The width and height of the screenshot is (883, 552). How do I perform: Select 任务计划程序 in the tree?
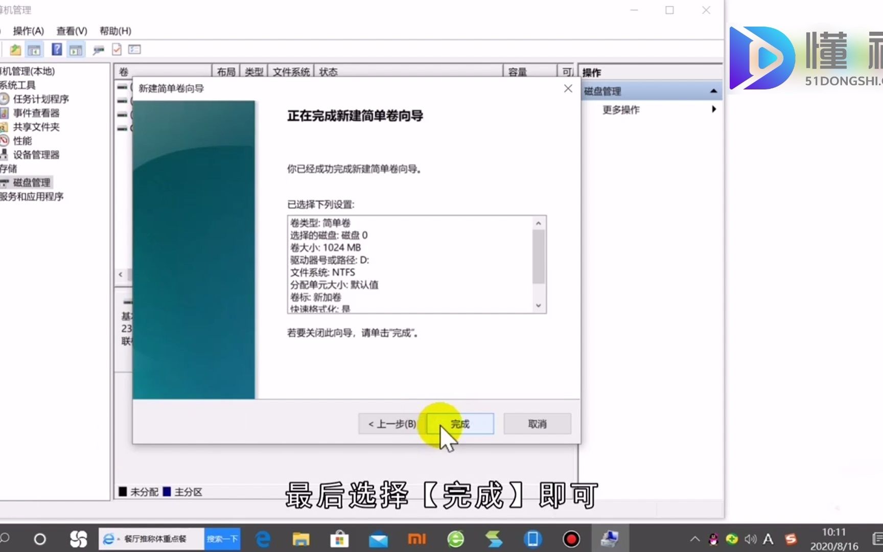pos(41,99)
